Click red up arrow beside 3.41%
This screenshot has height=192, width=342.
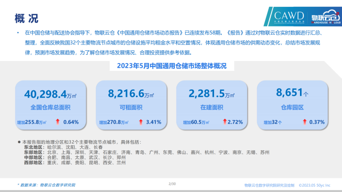point(141,122)
